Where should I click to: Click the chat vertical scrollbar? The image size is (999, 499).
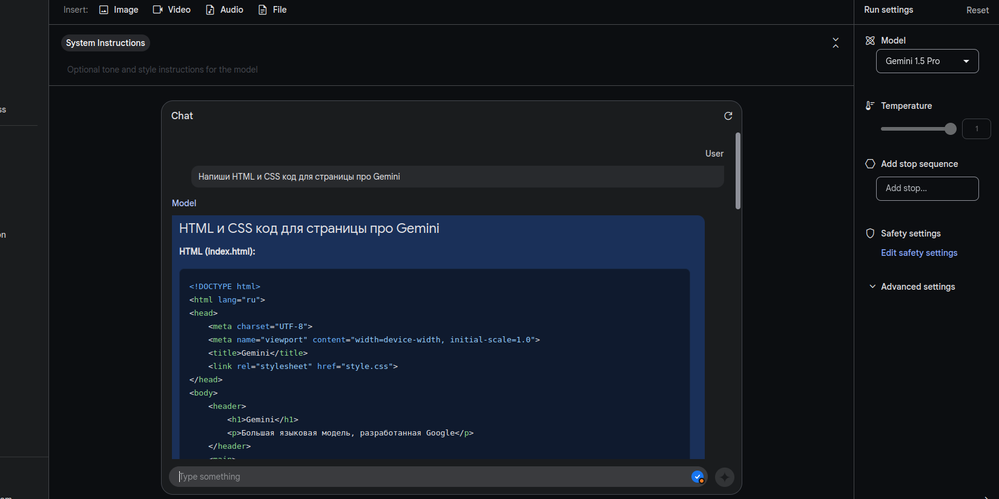coord(737,171)
